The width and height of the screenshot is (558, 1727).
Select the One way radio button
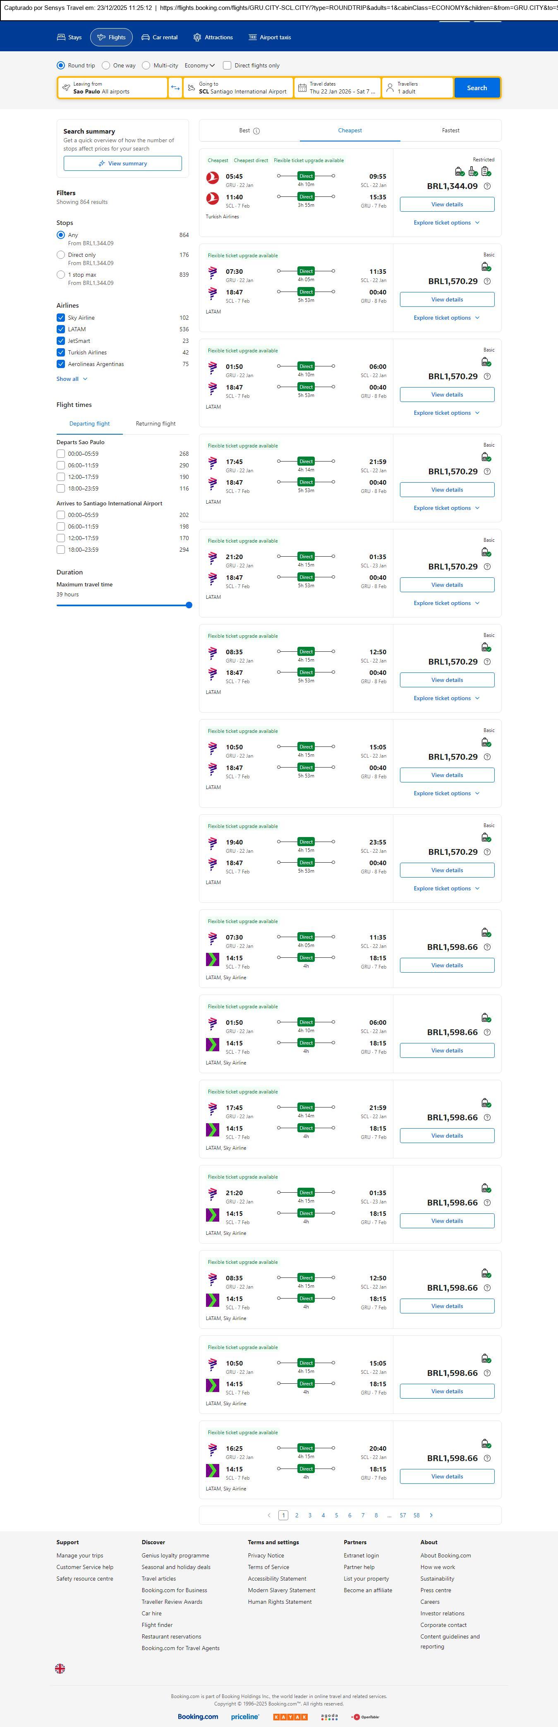(x=106, y=66)
